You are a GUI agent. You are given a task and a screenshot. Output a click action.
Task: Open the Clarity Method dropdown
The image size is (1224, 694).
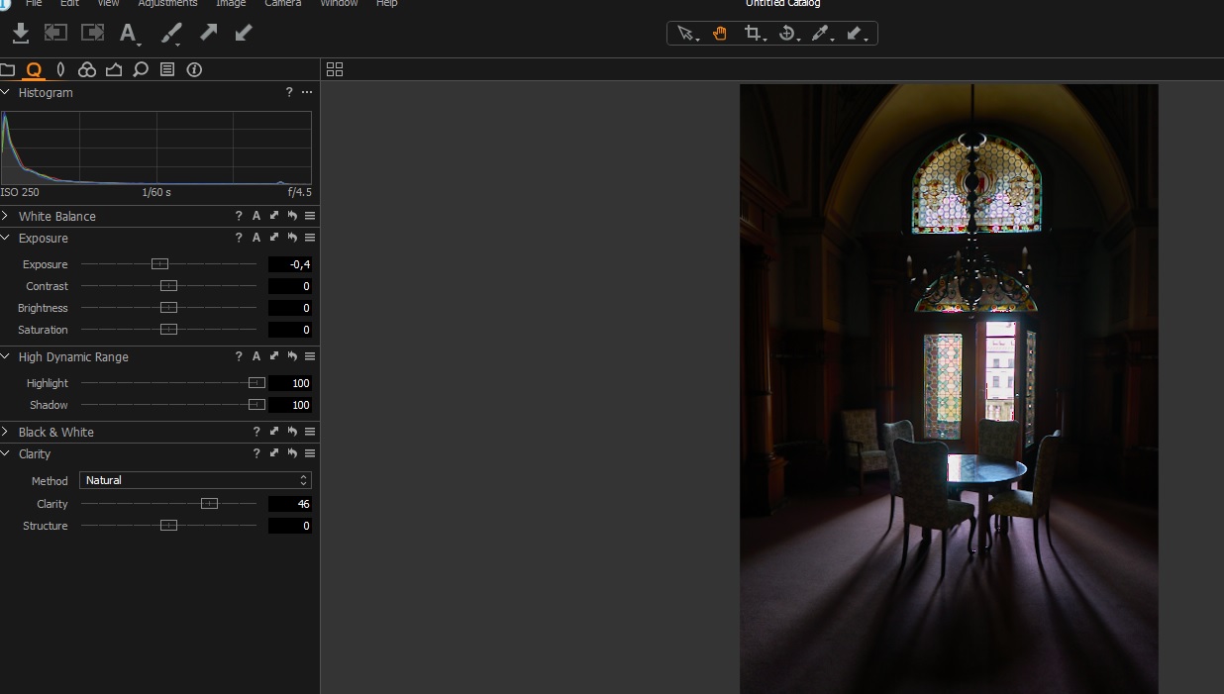point(195,480)
